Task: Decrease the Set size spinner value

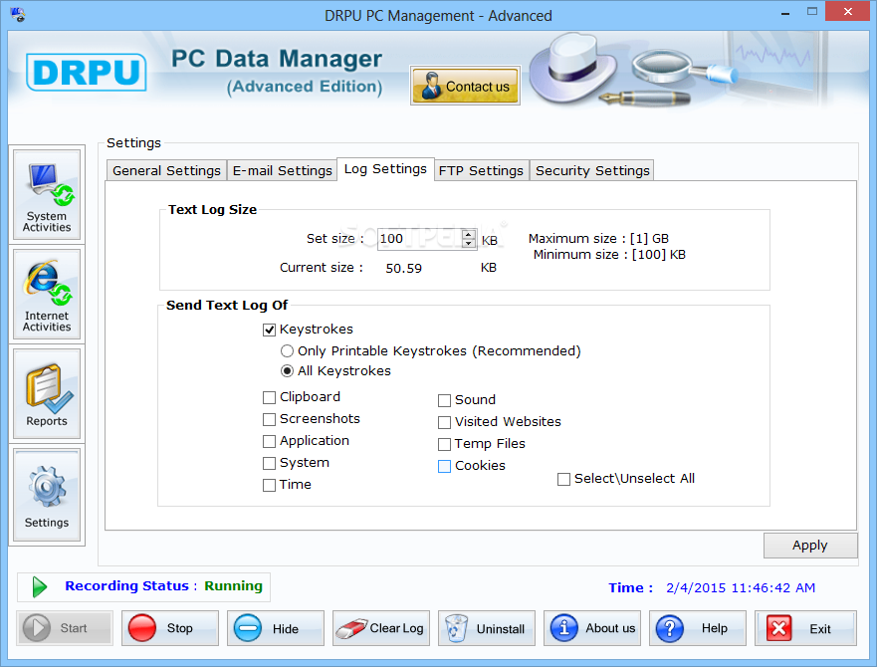Action: [x=469, y=244]
